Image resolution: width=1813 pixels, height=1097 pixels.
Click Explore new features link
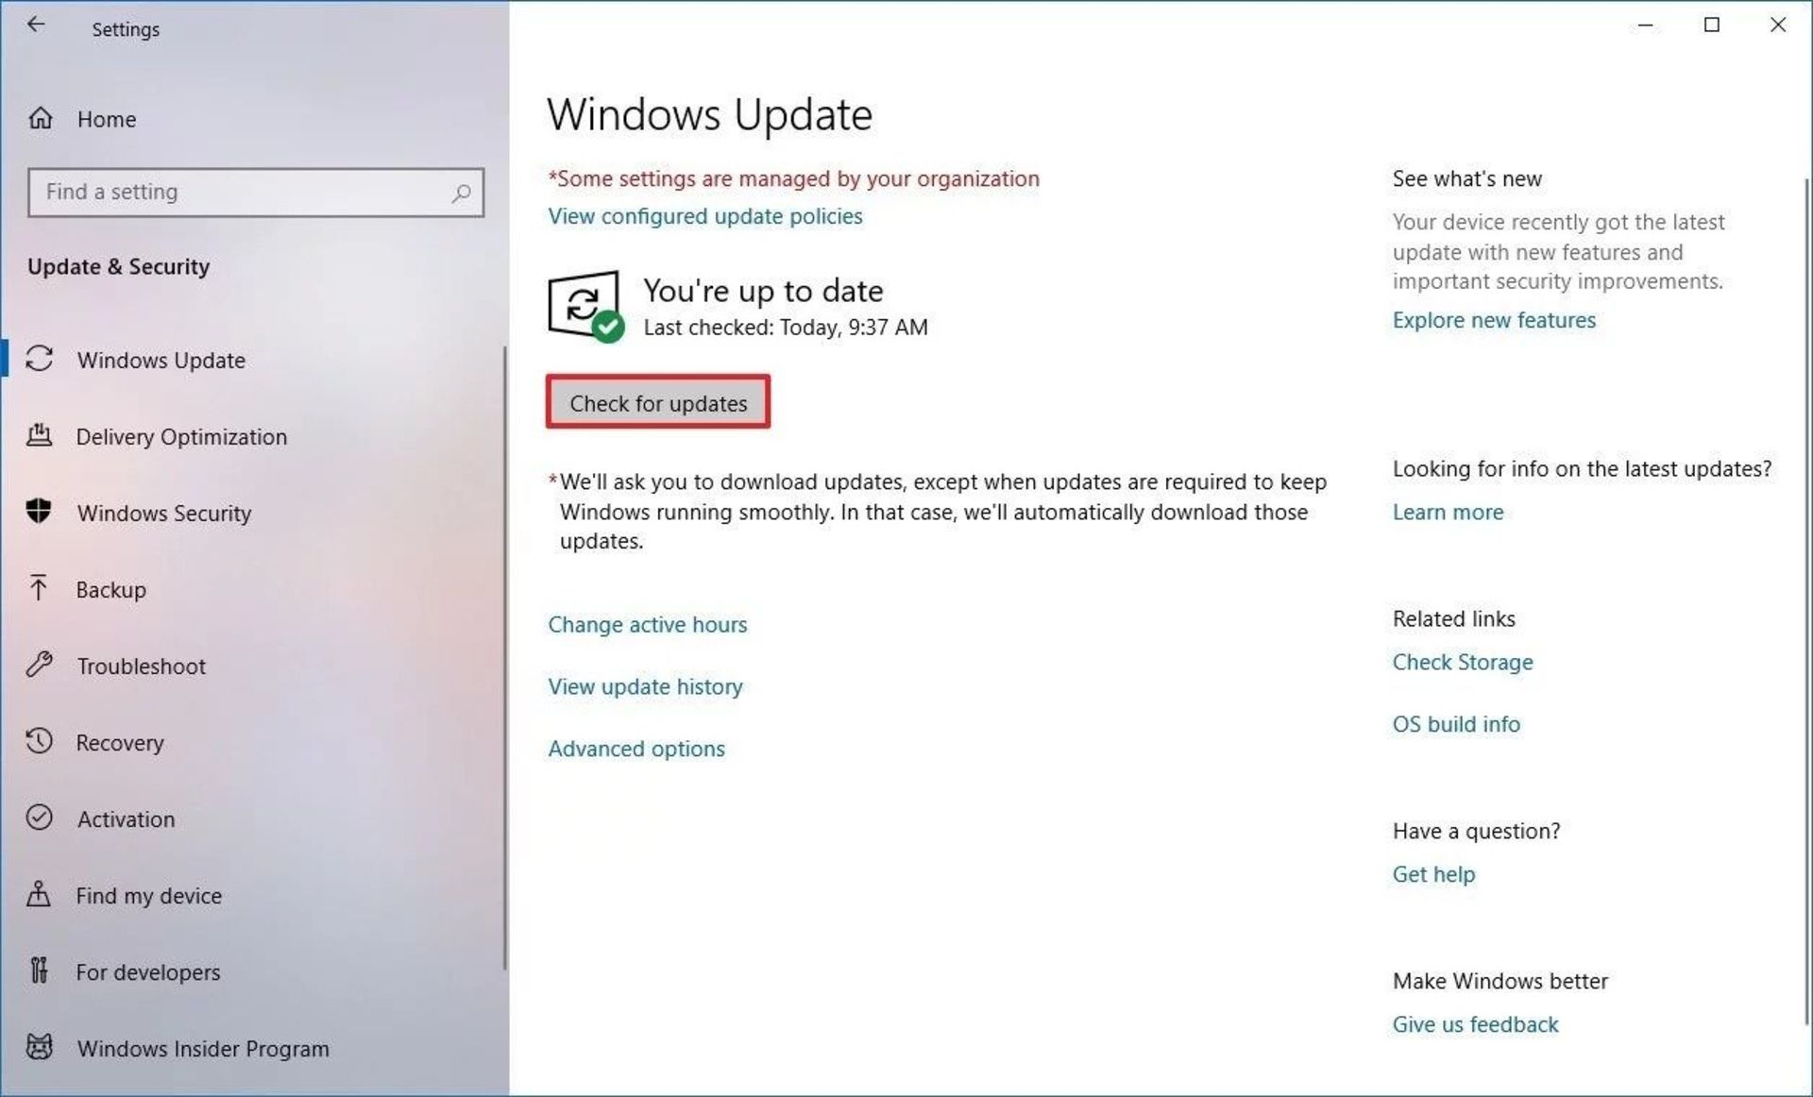[x=1493, y=318]
